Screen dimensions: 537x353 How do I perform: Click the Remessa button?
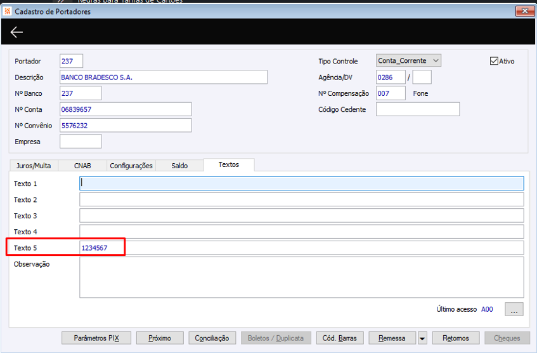pyautogui.click(x=392, y=338)
